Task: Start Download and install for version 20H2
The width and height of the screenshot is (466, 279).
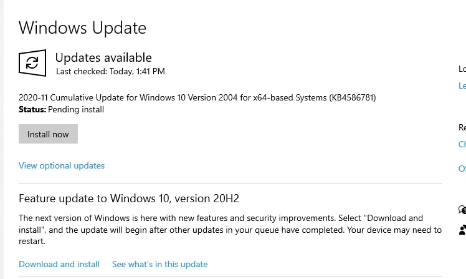Action: 59,264
